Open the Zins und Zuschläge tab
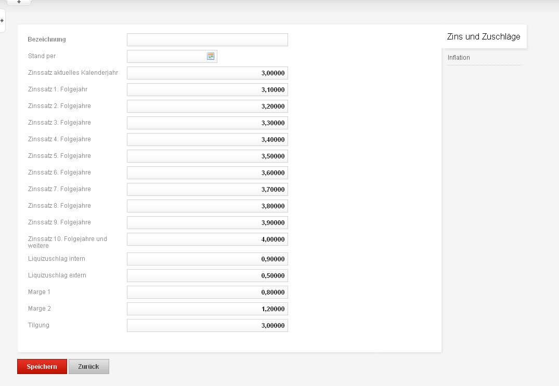This screenshot has width=559, height=386. tap(484, 36)
